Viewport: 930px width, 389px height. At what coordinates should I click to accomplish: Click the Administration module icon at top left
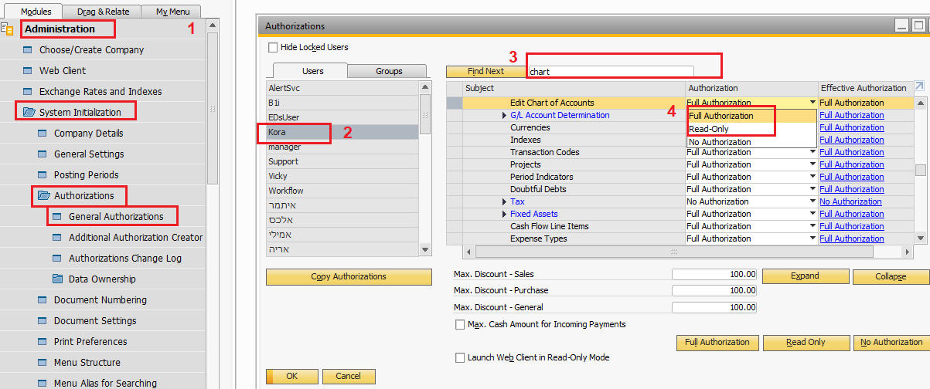coord(8,29)
